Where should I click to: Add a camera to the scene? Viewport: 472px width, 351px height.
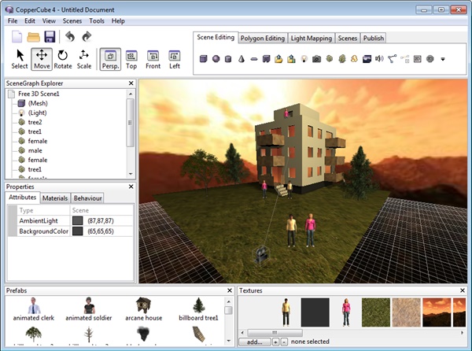[x=316, y=58]
